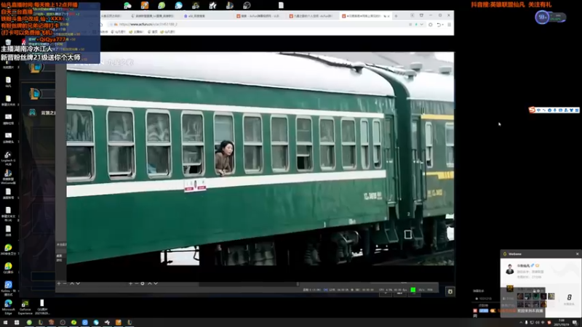The height and width of the screenshot is (327, 582).
Task: Open Task View on the taskbar
Action: (x=17, y=323)
